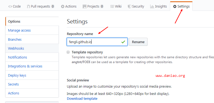
Task: Open Notifications settings in sidebar
Action: 32,57
